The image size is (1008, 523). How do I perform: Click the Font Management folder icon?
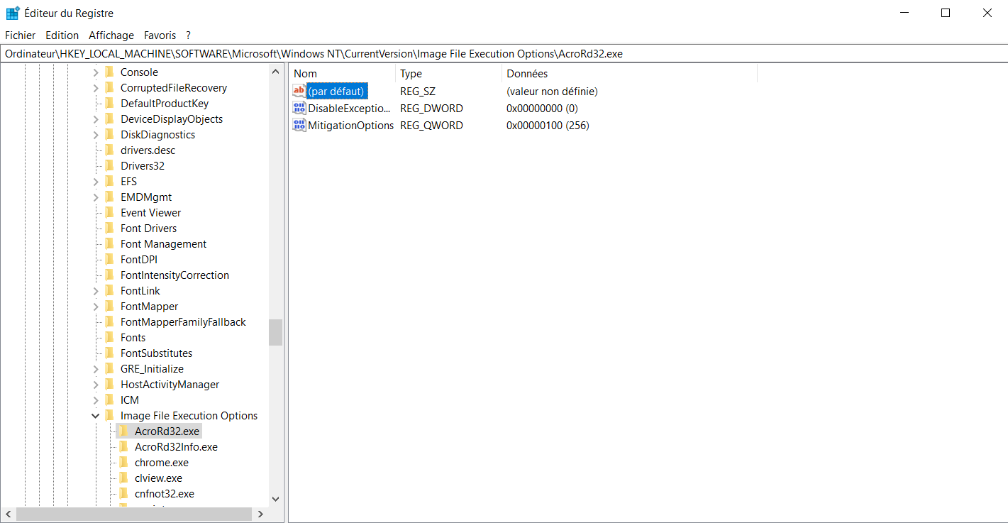(109, 244)
